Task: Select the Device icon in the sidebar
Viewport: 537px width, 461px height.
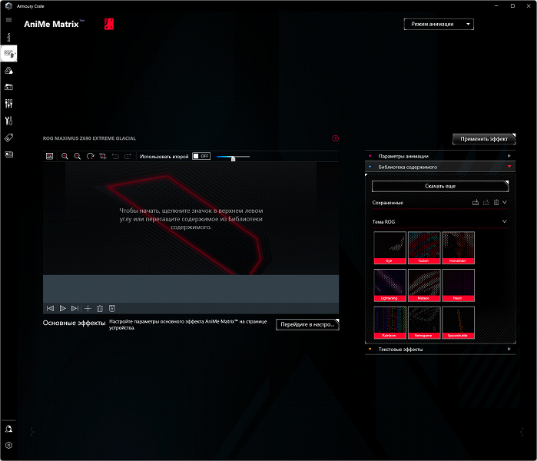Action: point(9,54)
